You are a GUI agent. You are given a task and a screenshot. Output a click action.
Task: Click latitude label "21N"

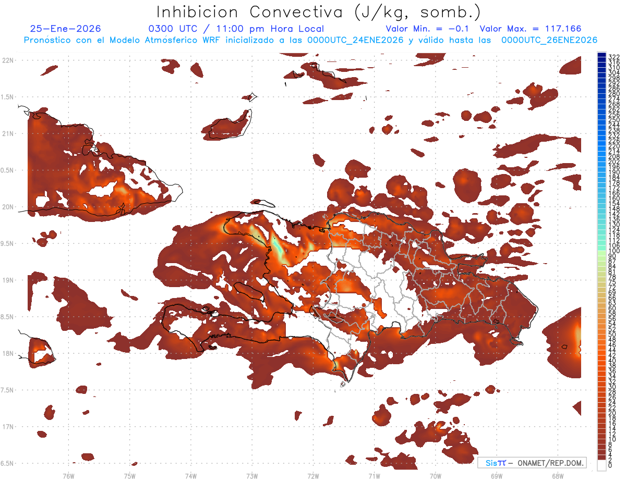[8, 133]
